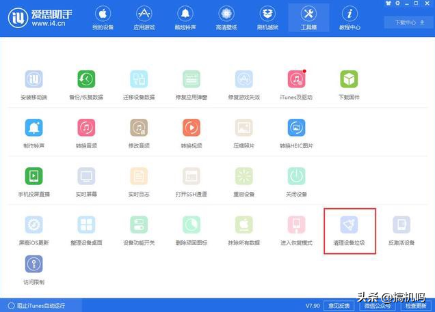Viewport: 435px width, 312px height.
Task: Open 设备功能开关 device feature switches
Action: [139, 225]
